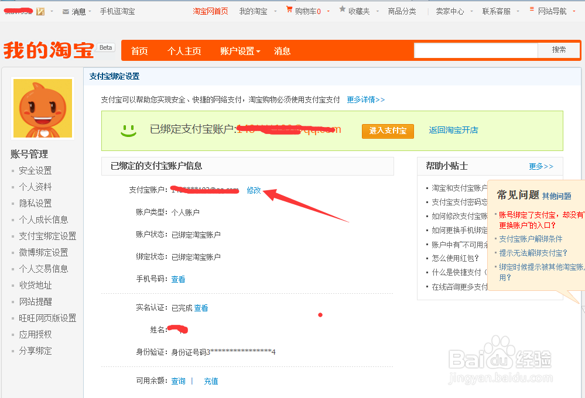585x398 pixels.
Task: Open 分享绑定 in sidebar
Action: tap(36, 351)
